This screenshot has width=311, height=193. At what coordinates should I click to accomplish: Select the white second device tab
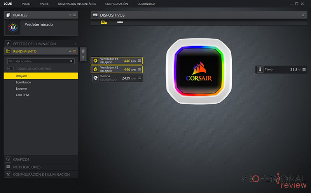[120, 22]
